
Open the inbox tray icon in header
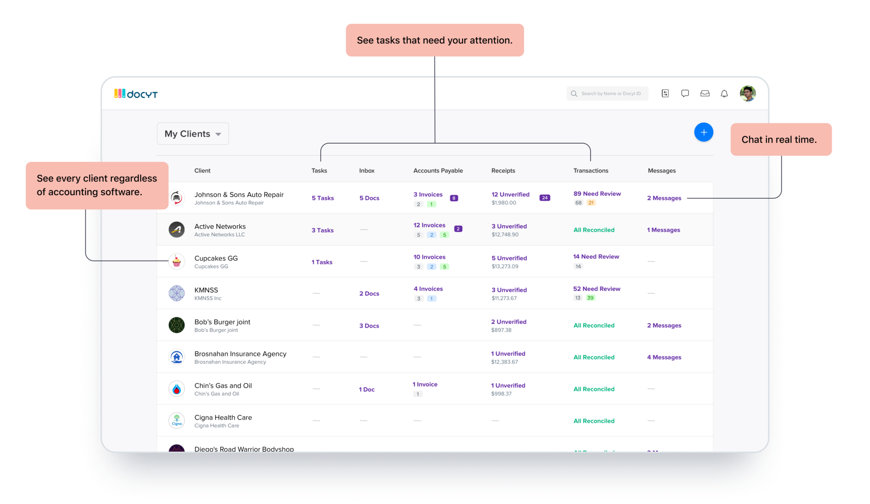[705, 93]
